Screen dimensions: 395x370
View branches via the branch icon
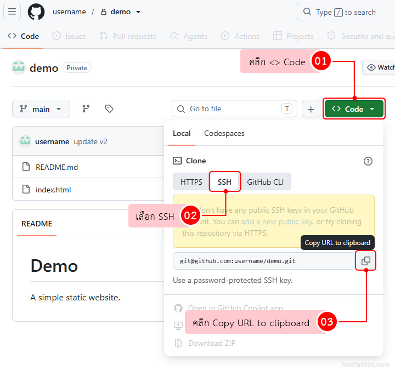[x=86, y=109]
